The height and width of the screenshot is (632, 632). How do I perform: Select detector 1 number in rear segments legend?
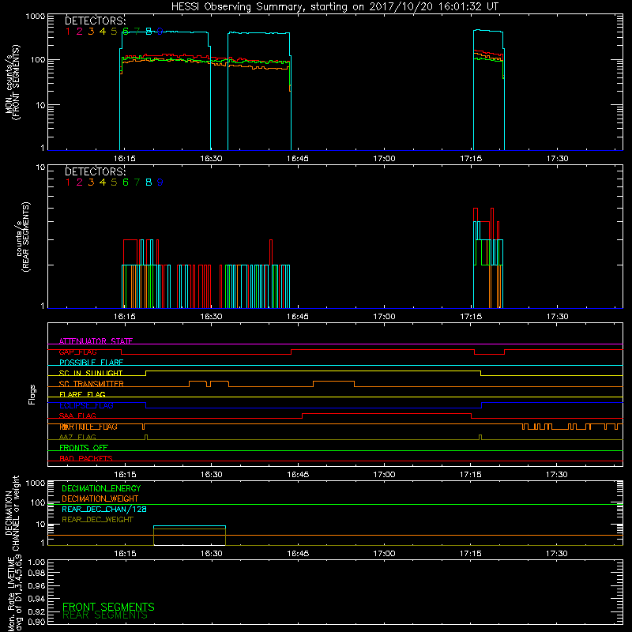pyautogui.click(x=68, y=182)
